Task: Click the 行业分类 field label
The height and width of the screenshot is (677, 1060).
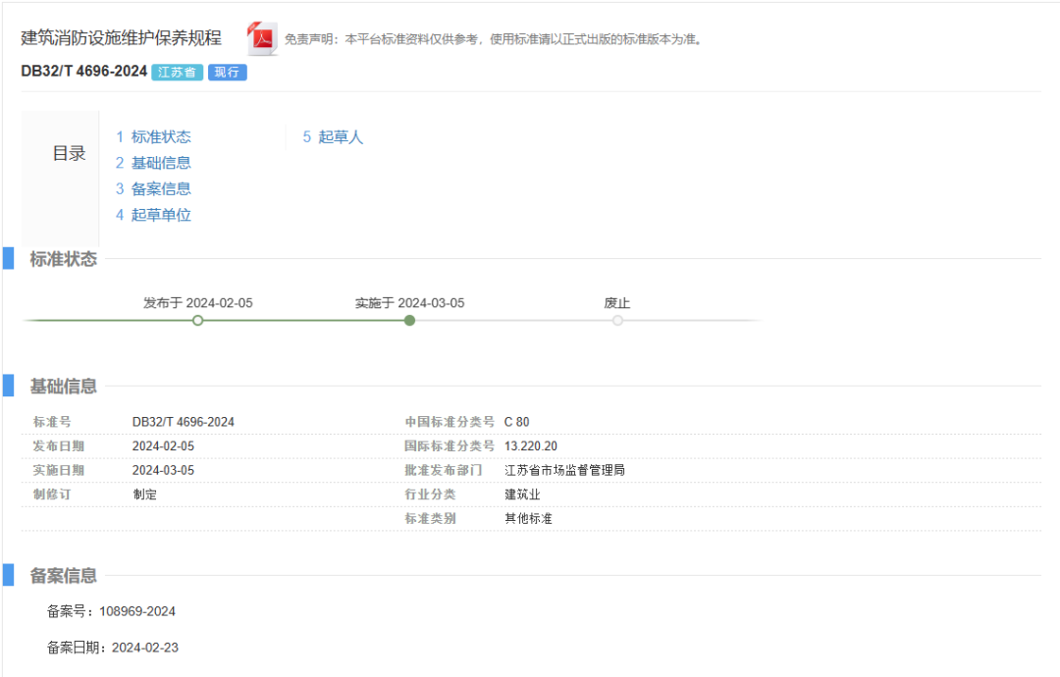Action: 430,495
